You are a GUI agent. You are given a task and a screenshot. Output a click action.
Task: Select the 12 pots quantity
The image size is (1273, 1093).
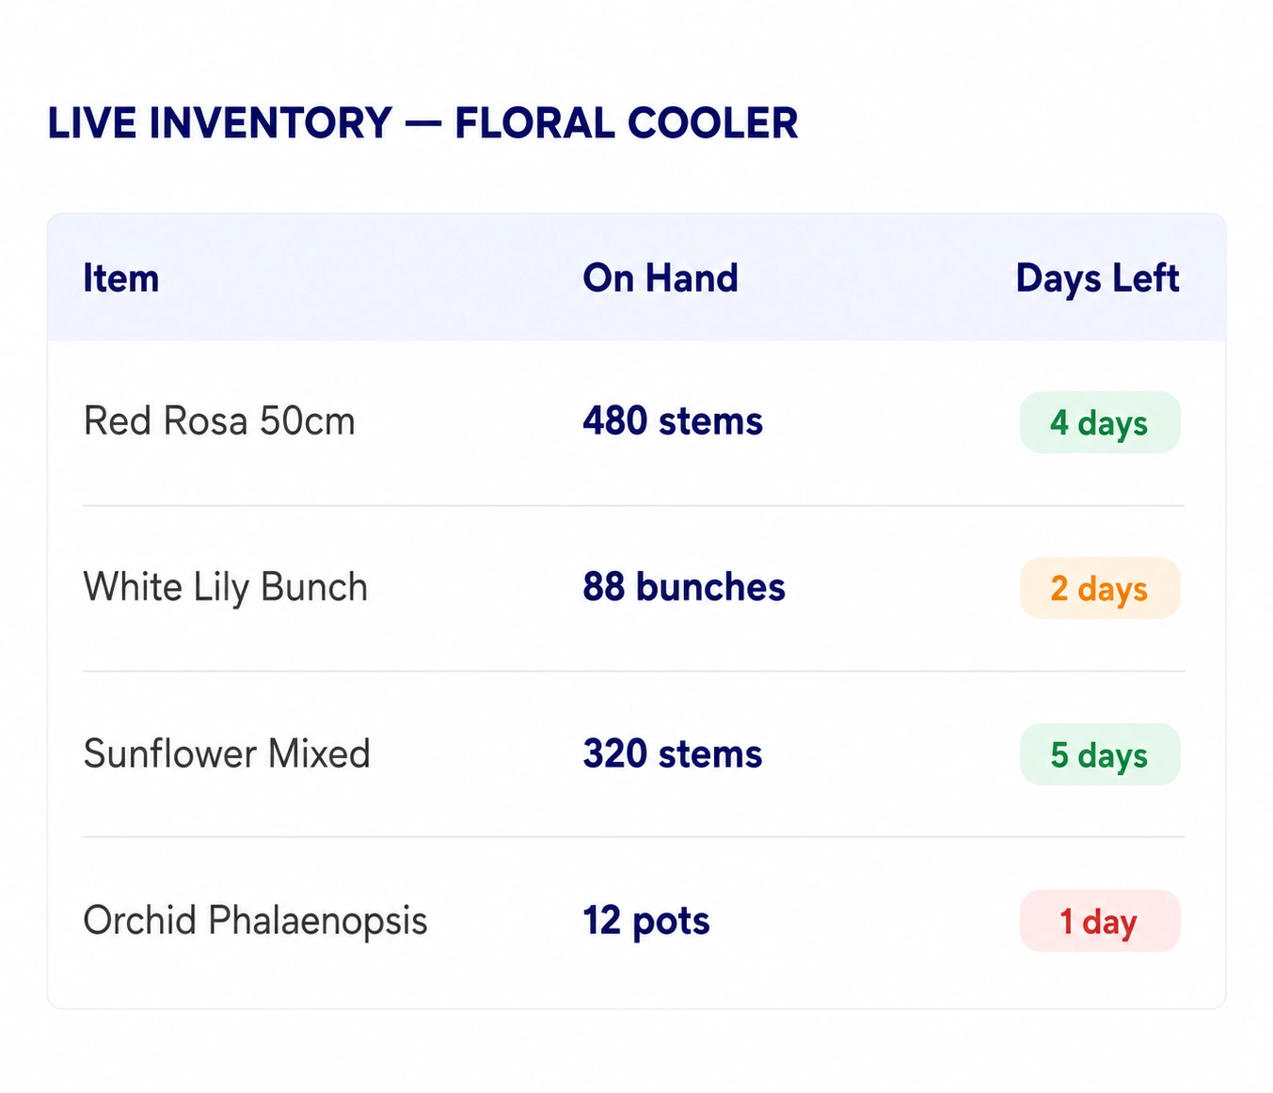646,920
